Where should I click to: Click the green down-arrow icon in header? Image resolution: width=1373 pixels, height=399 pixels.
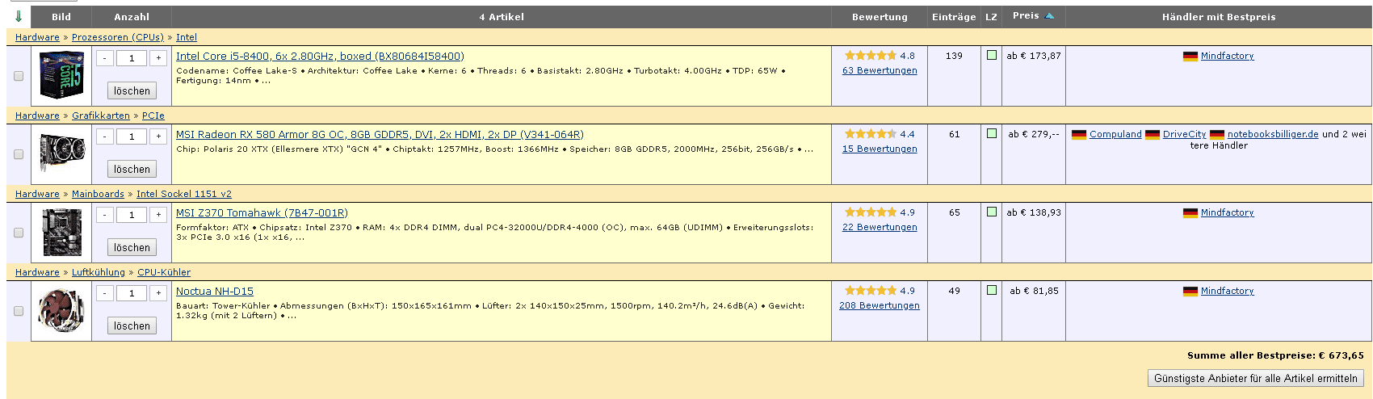tap(19, 17)
